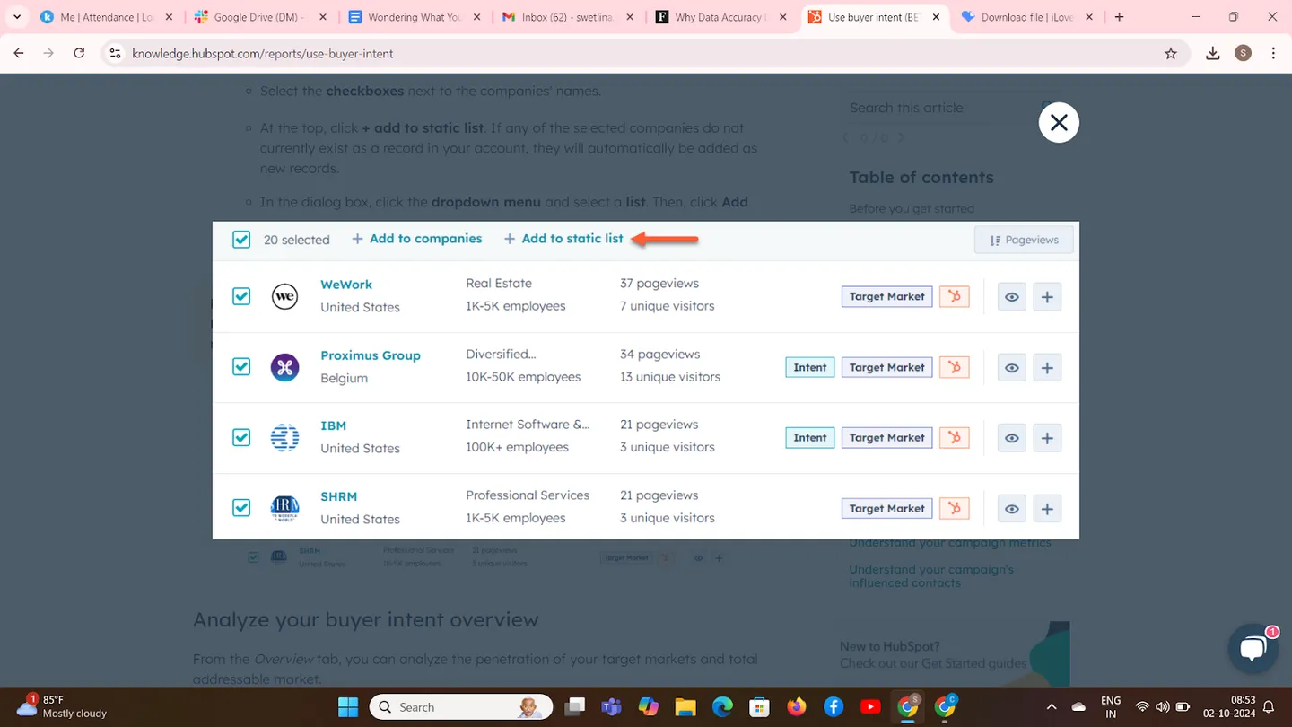
Task: Bookmark this page with the star icon
Action: (1171, 54)
